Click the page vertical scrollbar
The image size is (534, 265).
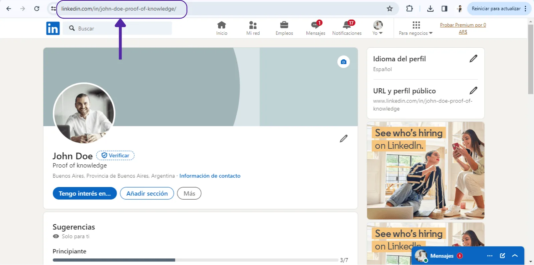531,59
